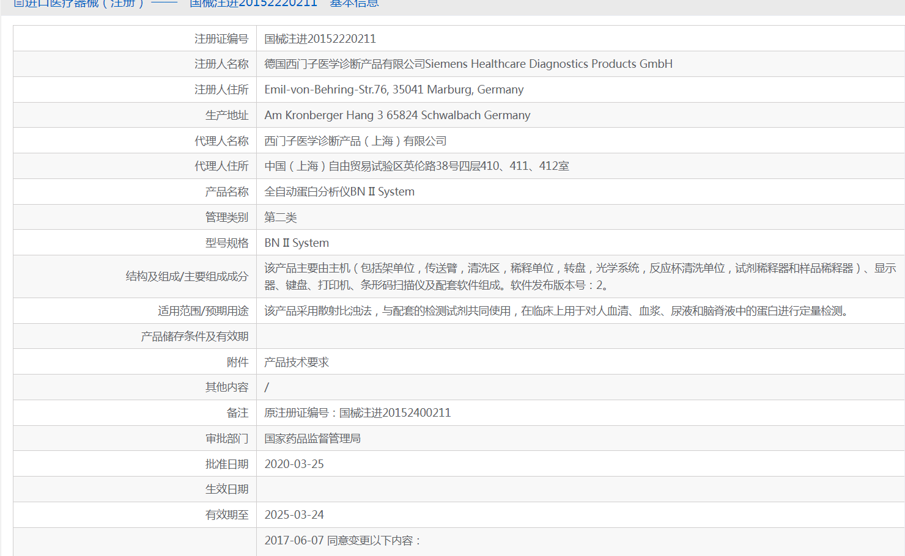This screenshot has height=556, width=905.
Task: Click the 2017-06-07 同意变更以下内容 text
Action: 343,541
